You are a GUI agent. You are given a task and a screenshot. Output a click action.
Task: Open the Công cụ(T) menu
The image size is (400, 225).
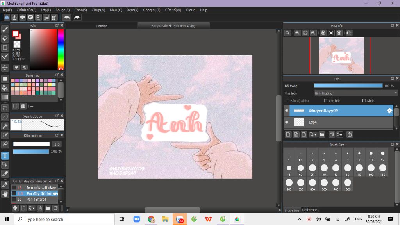pos(152,10)
